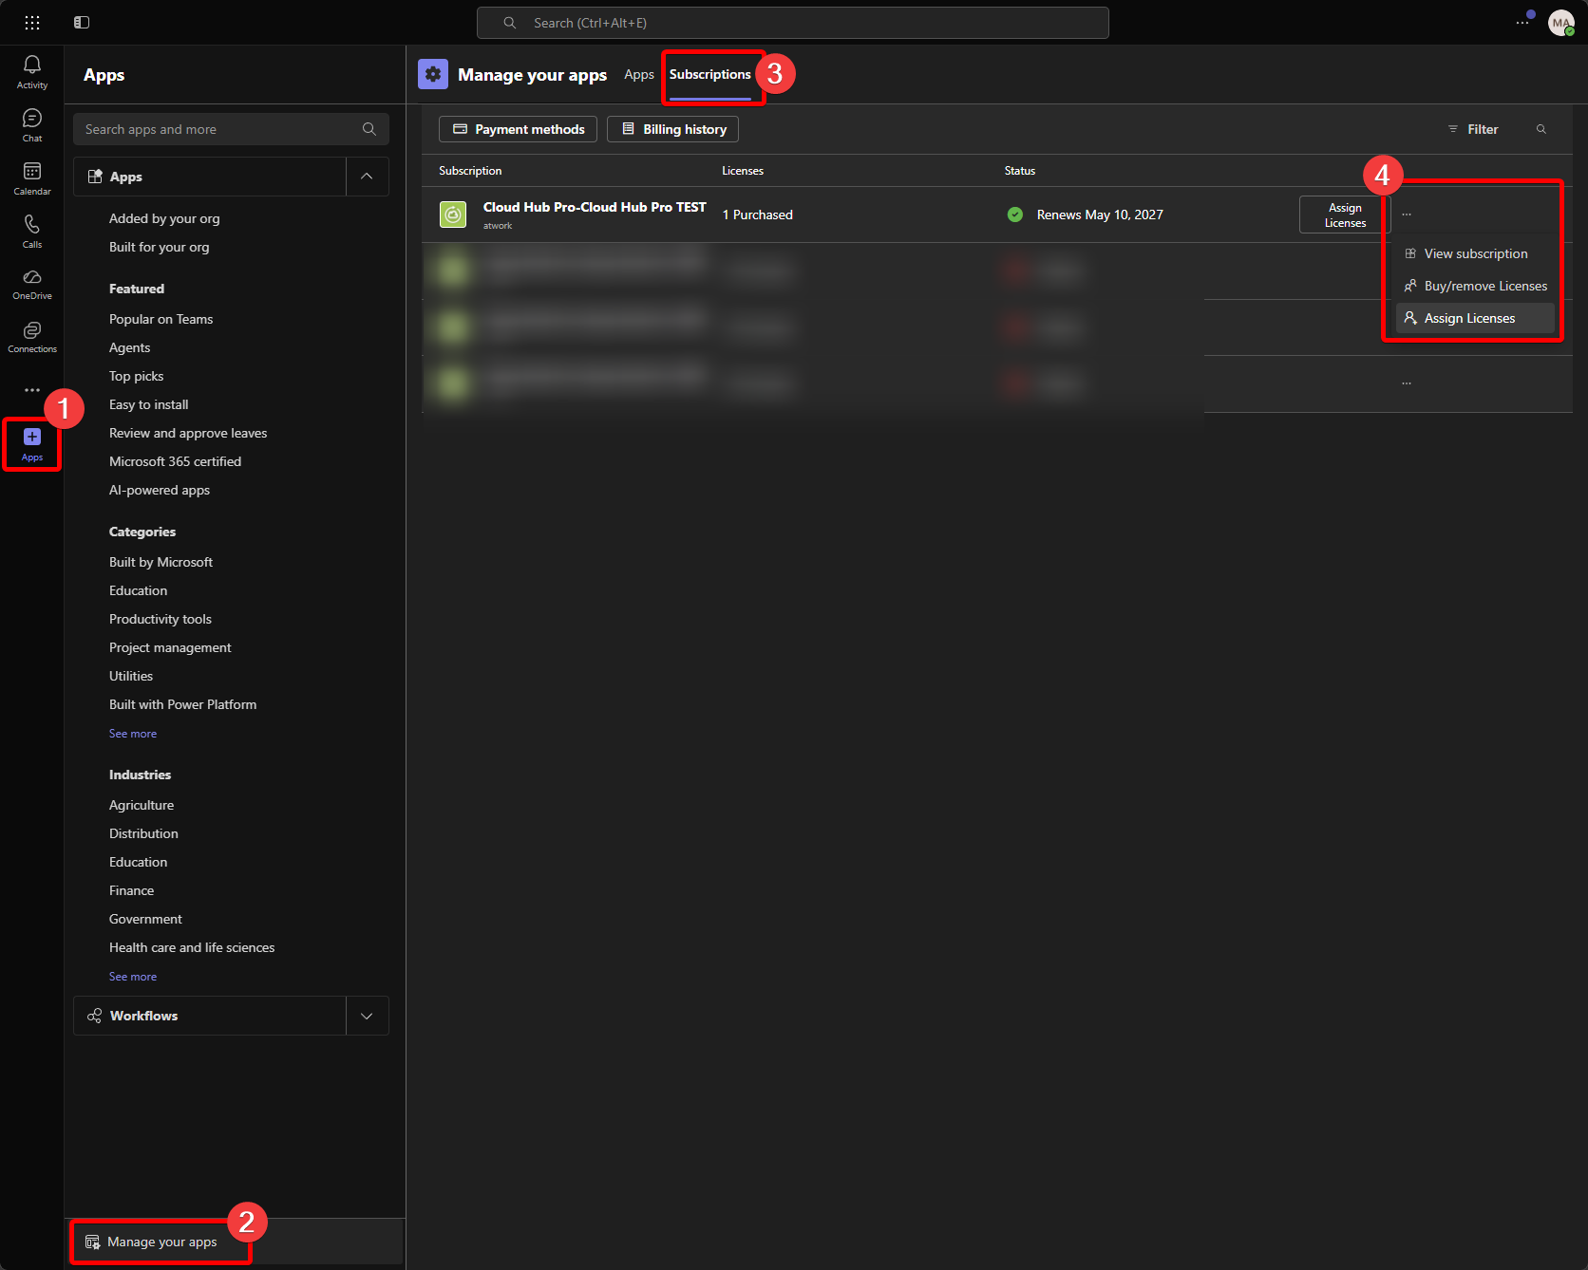Expand the Workflows section chevron
The width and height of the screenshot is (1588, 1270).
click(x=367, y=1016)
